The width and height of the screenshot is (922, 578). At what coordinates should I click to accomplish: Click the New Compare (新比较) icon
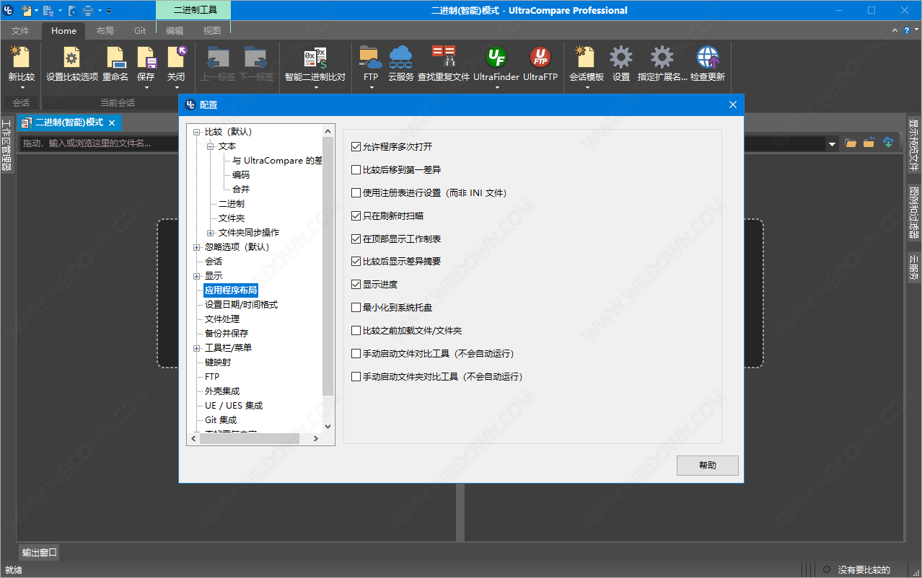21,58
